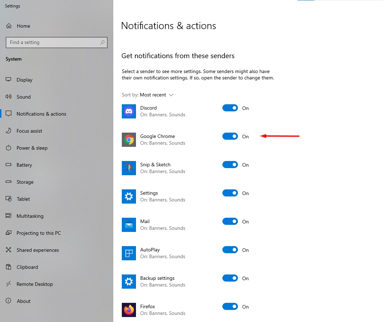Click the Firefox app icon
Screen dimensions: 392x322
[x=129, y=310]
